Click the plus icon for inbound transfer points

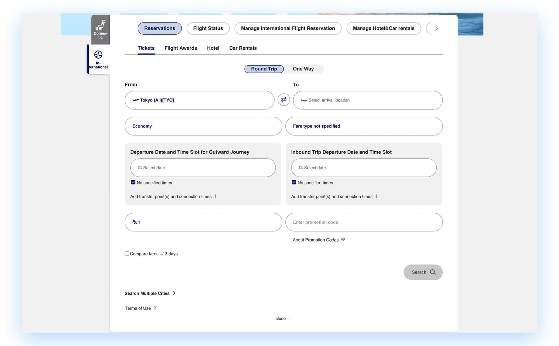click(376, 196)
